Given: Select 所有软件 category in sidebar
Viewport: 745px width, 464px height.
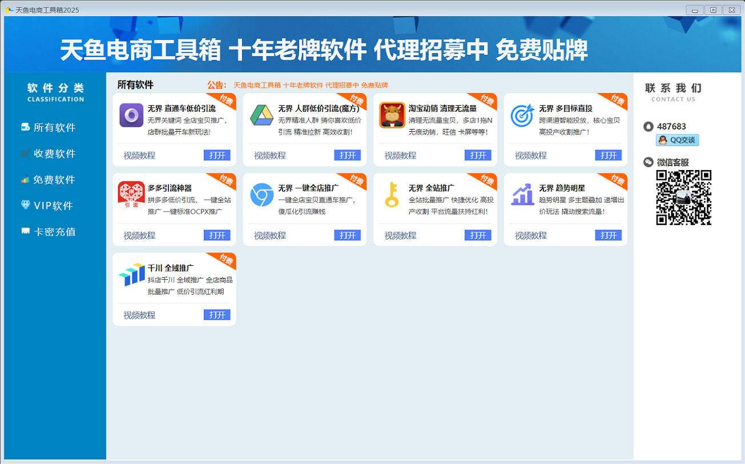Looking at the screenshot, I should click(55, 127).
